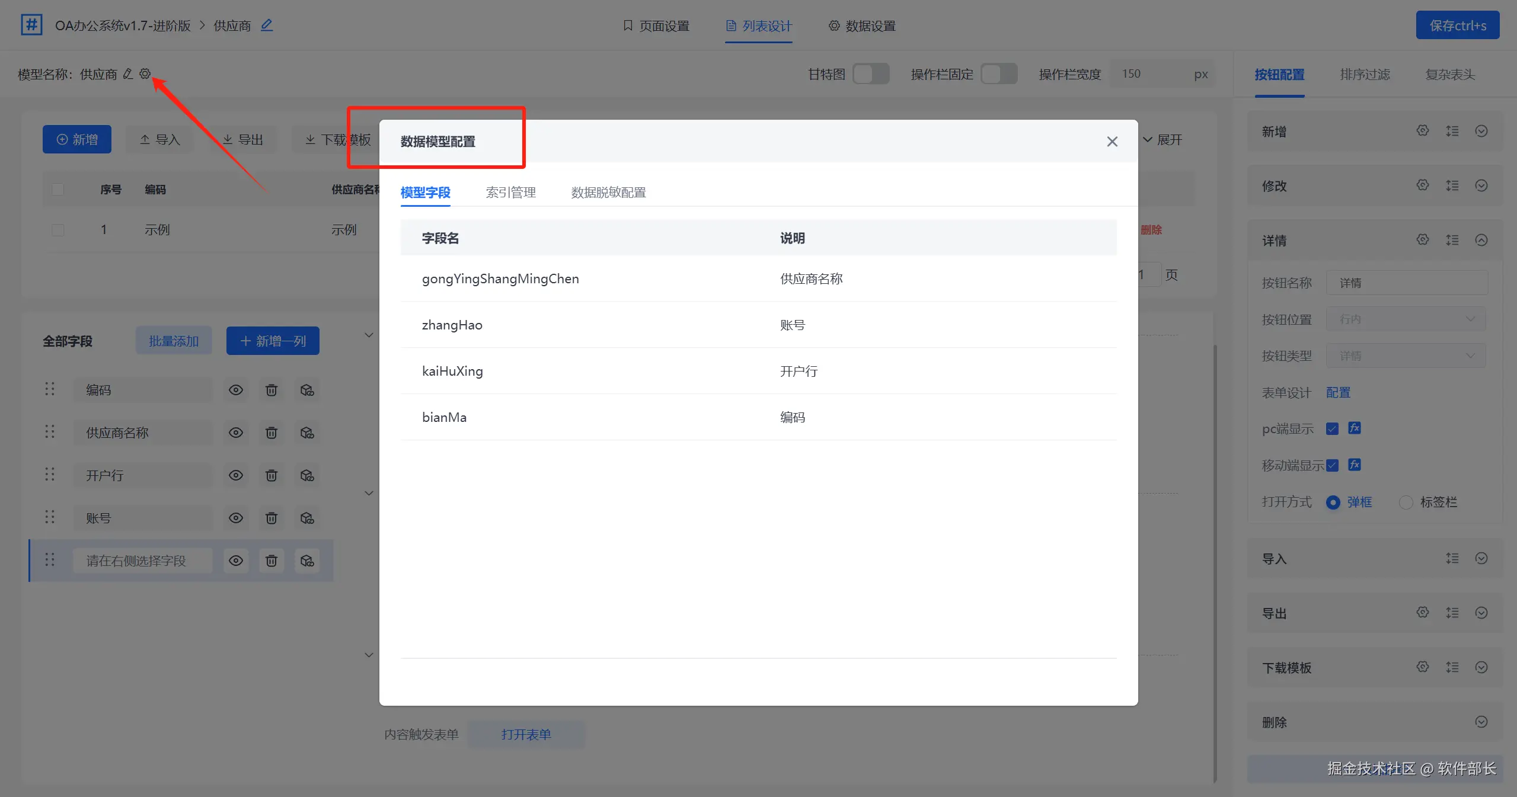Viewport: 1517px width, 797px height.
Task: Click the 保存ctrl+s button
Action: coord(1457,25)
